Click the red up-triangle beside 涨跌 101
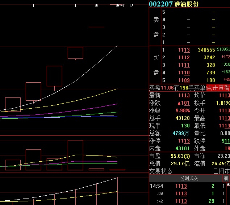Image resolution: width=230 pixels, height=205 pixels. point(179,103)
